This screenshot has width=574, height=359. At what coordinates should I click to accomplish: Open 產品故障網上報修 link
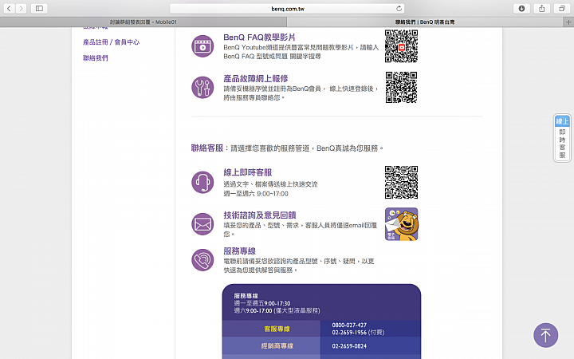(256, 78)
